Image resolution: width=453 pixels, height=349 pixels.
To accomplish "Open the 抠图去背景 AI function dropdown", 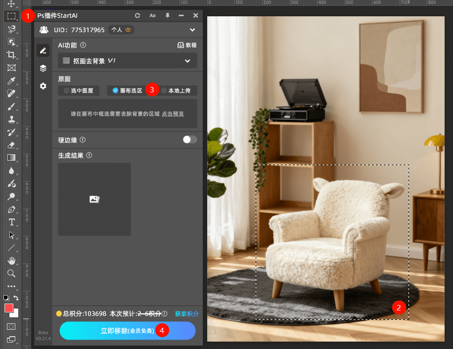I will [127, 60].
